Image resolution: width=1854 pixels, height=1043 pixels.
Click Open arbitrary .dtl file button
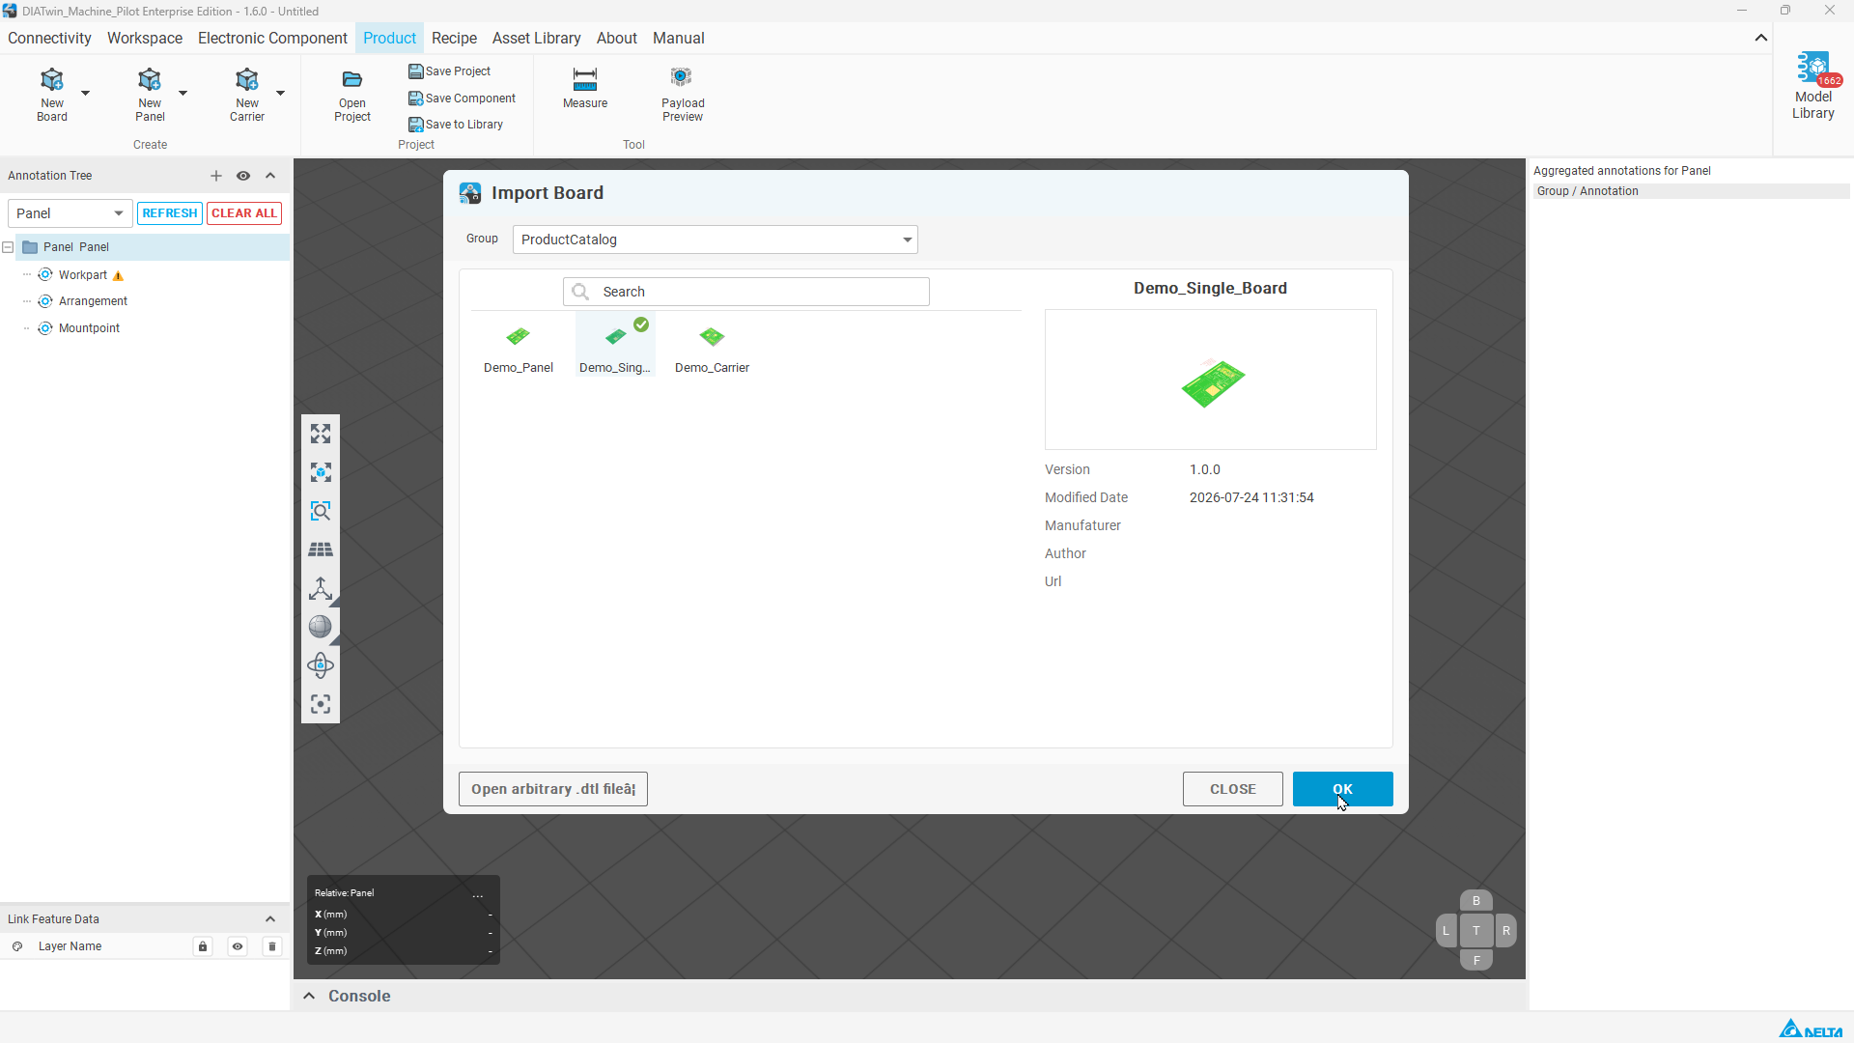[x=553, y=789]
